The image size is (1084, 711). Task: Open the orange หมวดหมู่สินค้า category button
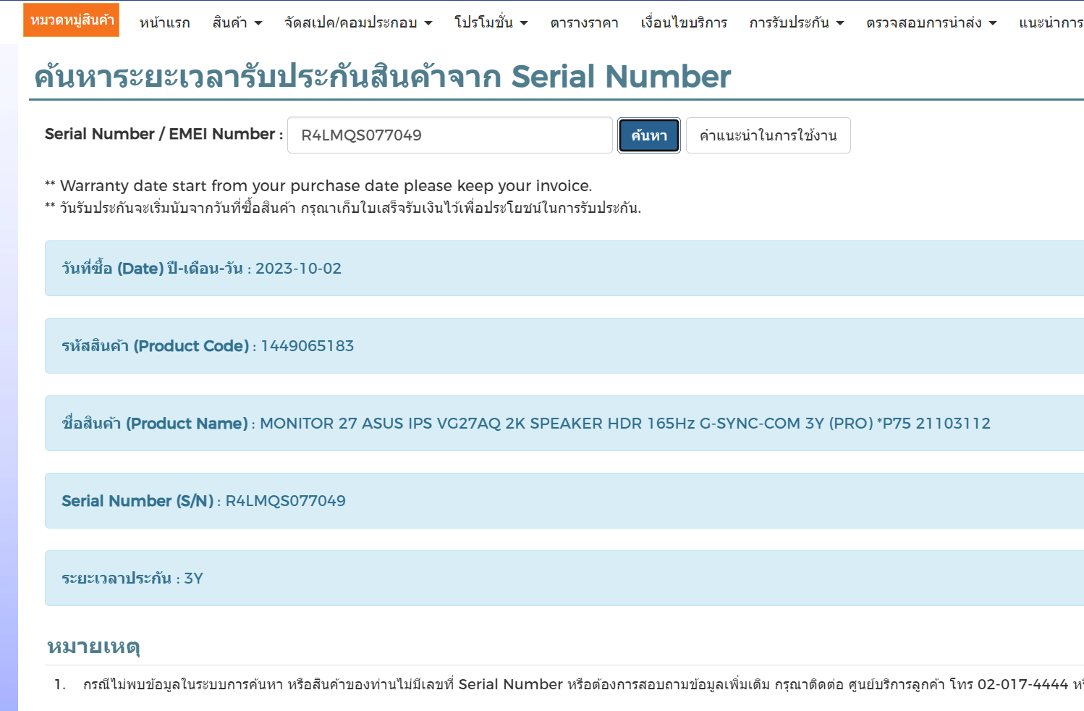click(71, 20)
